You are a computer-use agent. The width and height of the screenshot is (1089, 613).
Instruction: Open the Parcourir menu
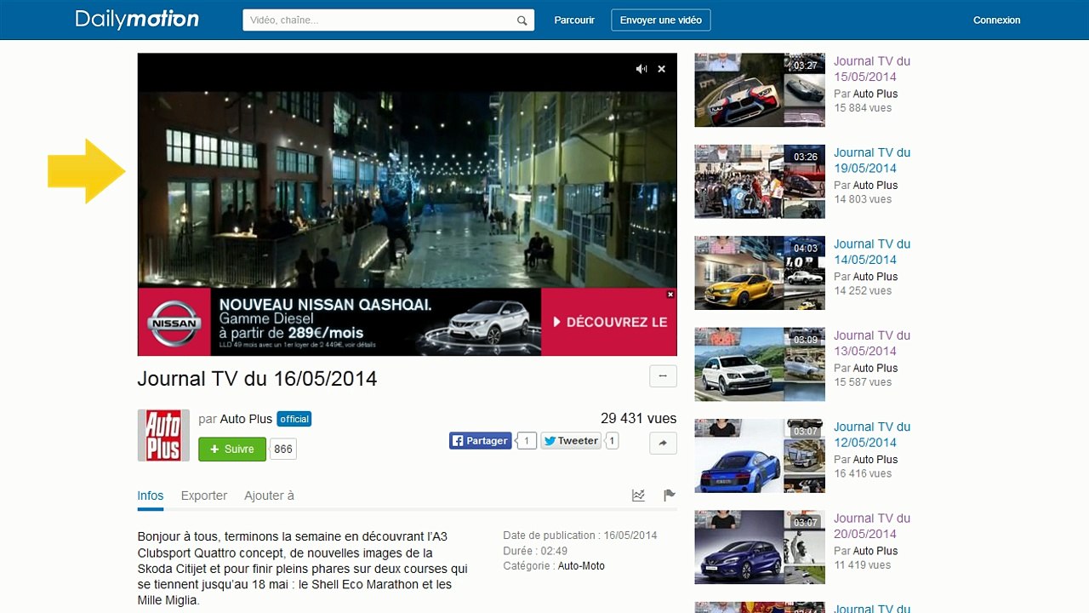574,20
